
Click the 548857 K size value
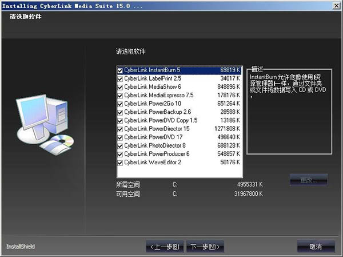[229, 154]
